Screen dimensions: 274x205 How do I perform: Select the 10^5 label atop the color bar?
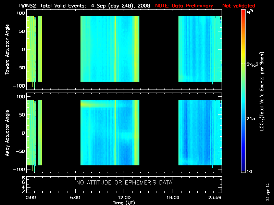[250, 12]
